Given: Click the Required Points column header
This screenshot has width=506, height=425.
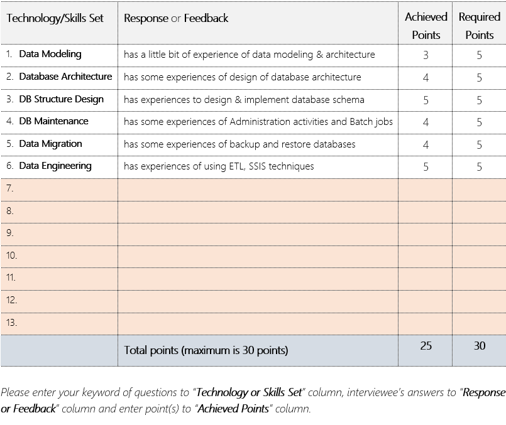Looking at the screenshot, I should [x=479, y=26].
